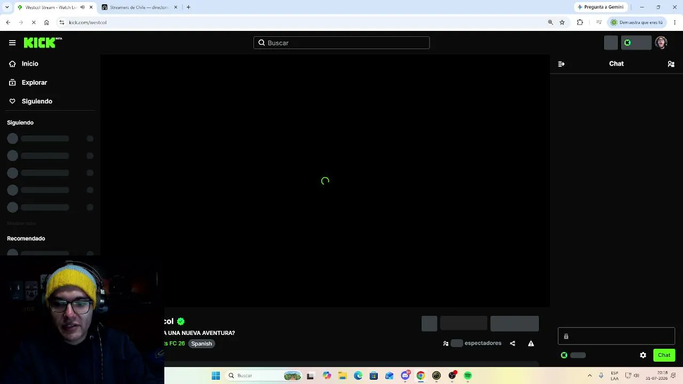Open the browser media controls icon
The width and height of the screenshot is (683, 384).
pos(599,22)
